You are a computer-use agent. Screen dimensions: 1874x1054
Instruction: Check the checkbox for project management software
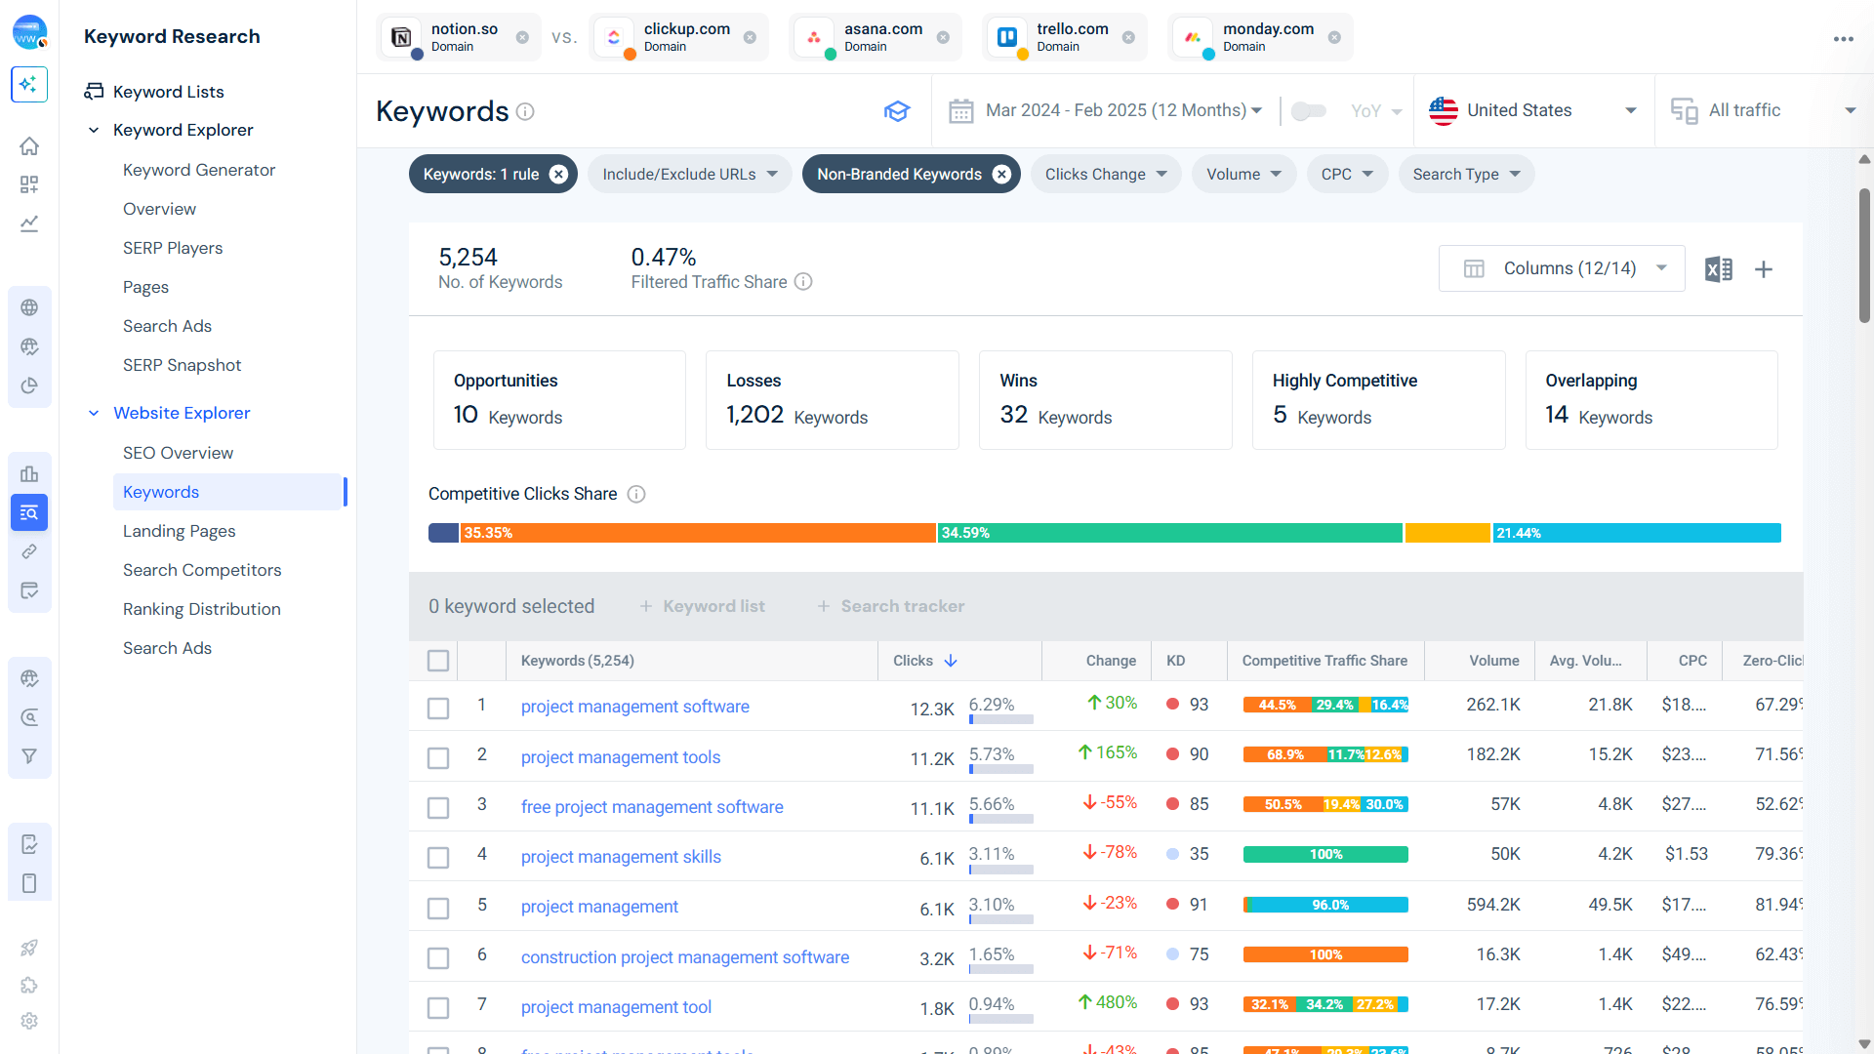coord(437,709)
